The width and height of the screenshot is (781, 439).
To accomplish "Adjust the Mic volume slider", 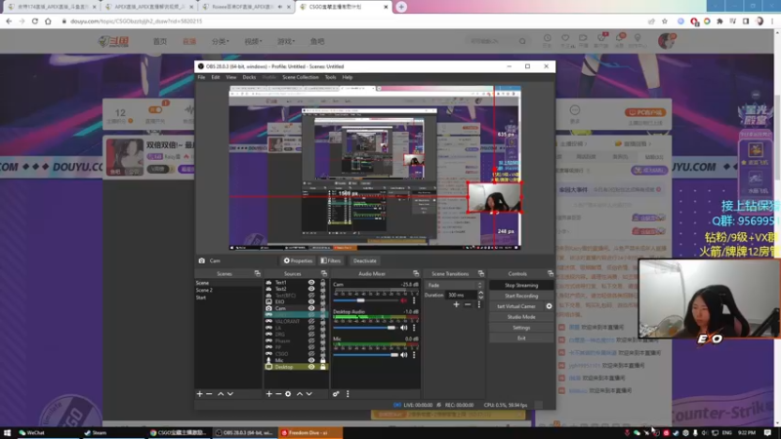I will click(365, 355).
